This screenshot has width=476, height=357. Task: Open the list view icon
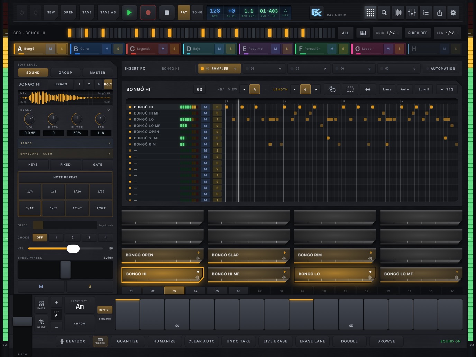[426, 12]
